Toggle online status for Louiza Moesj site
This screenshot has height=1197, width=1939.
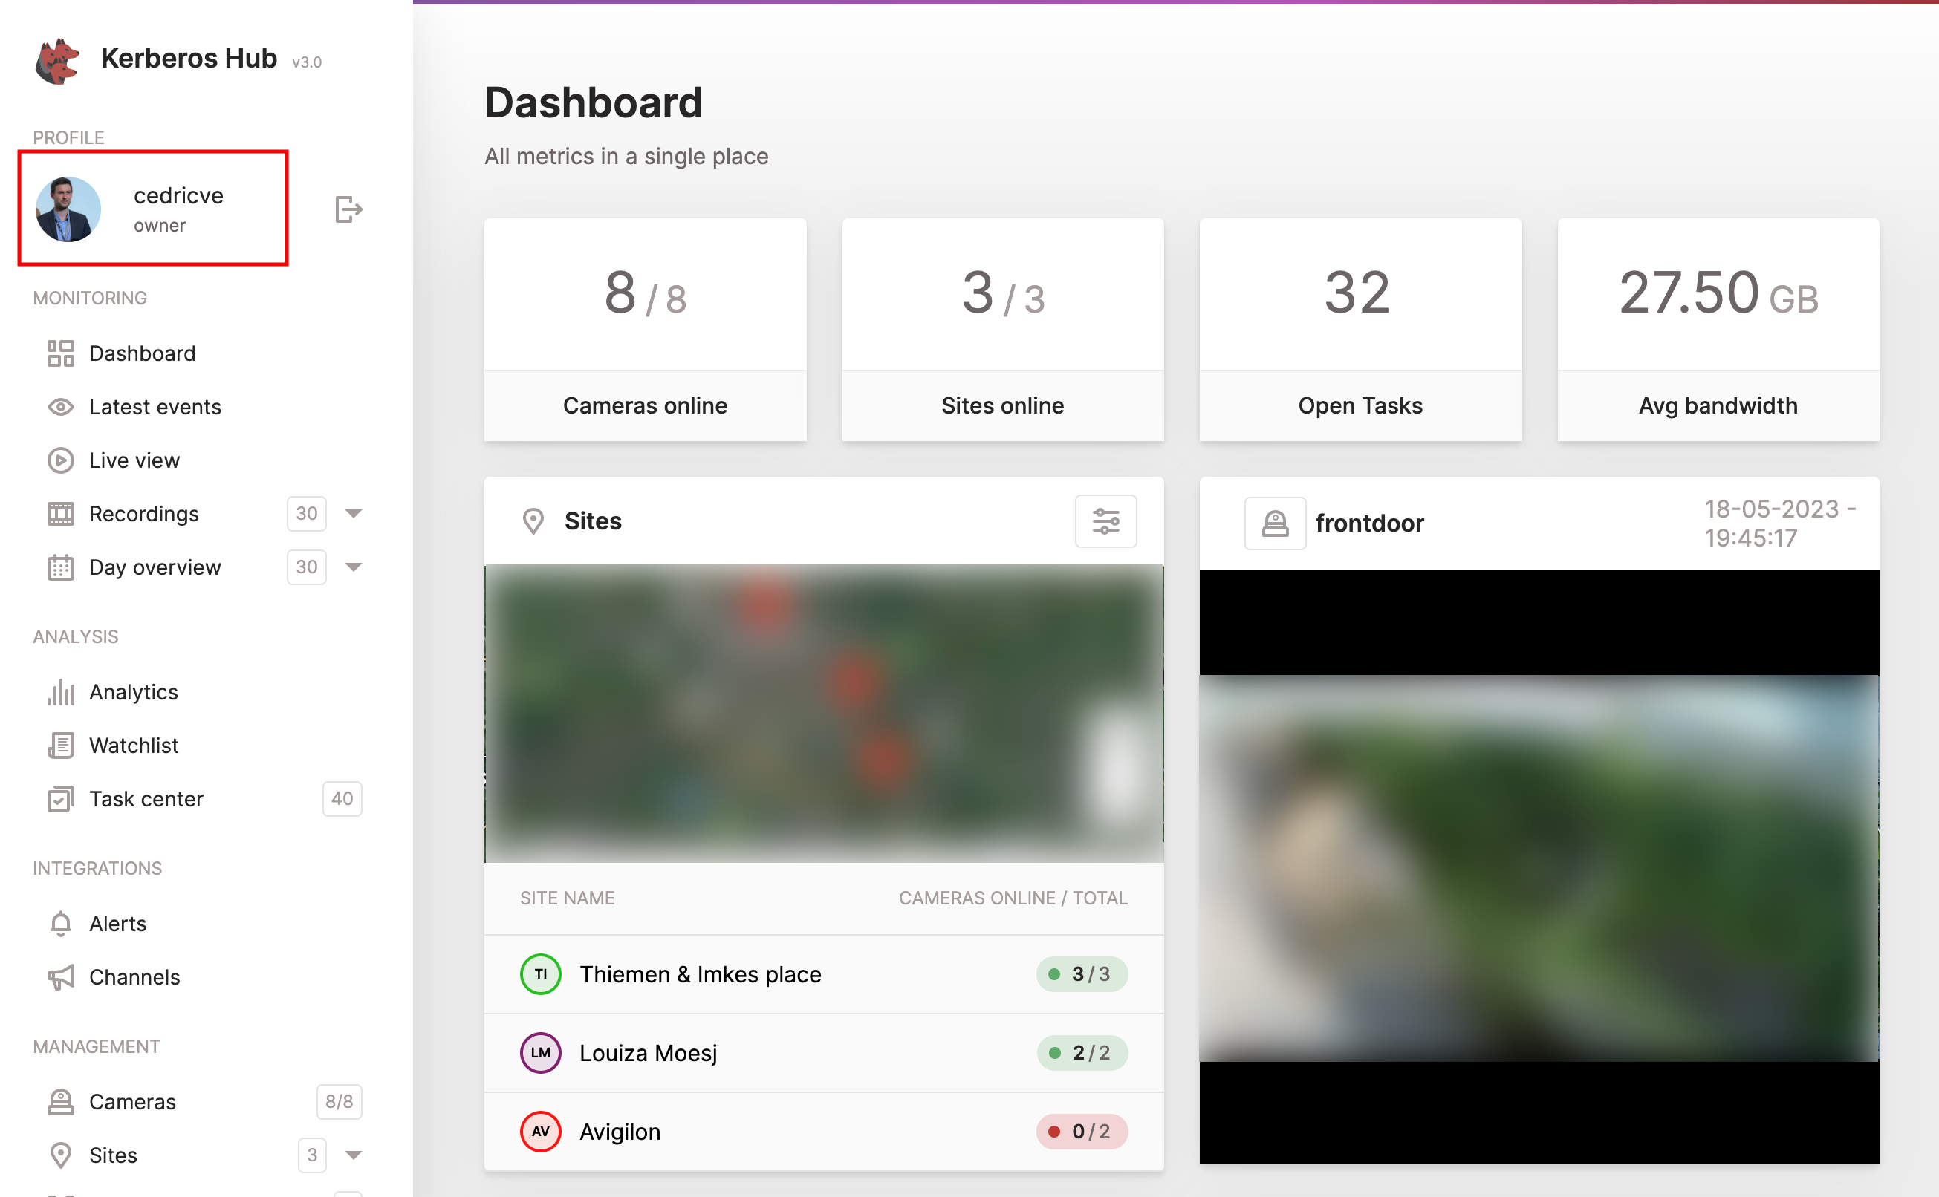tap(1080, 1051)
